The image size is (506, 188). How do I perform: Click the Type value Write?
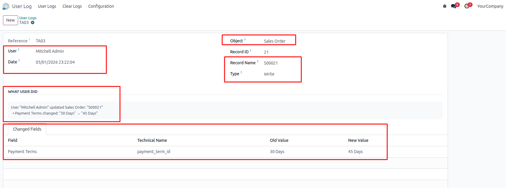269,74
